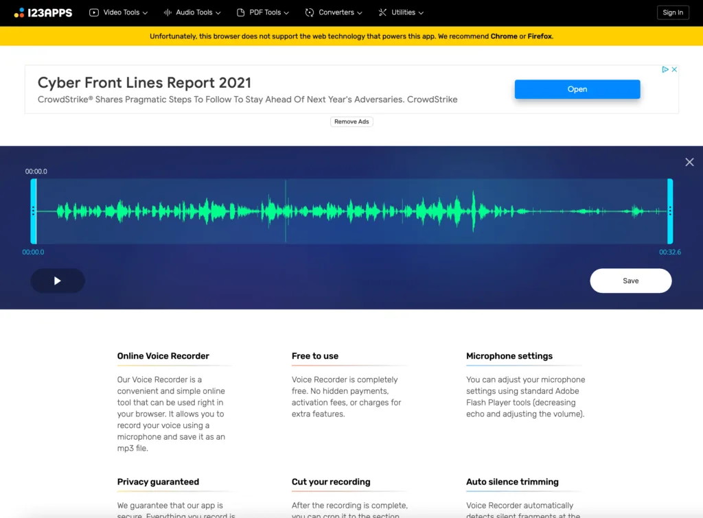Click the Privacy guaranteed heading
Viewport: 703px width, 518px height.
pos(158,482)
